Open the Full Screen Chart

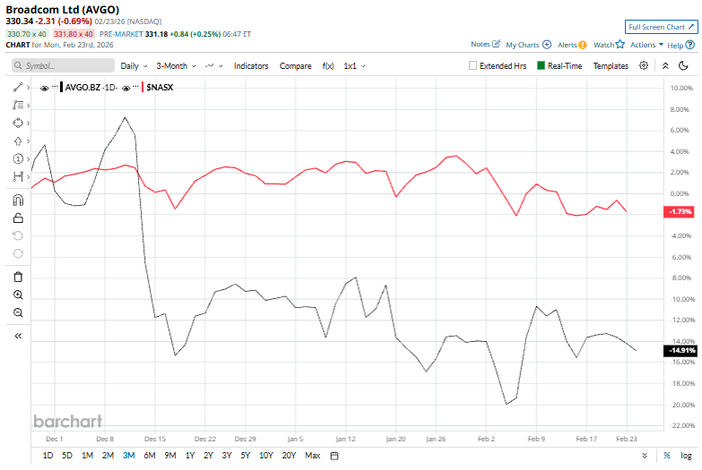[x=662, y=27]
